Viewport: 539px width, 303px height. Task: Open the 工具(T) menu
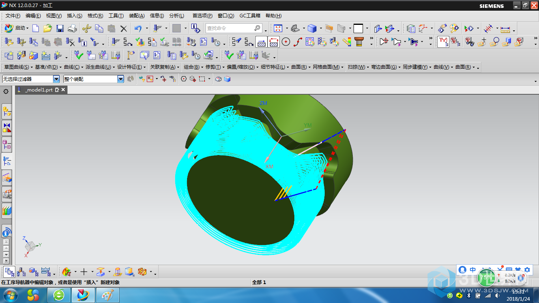116,16
